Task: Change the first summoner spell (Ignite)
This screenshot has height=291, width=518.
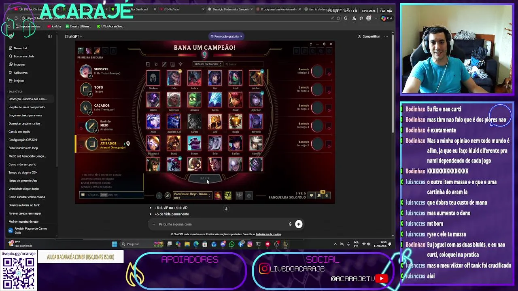Action: click(x=218, y=196)
